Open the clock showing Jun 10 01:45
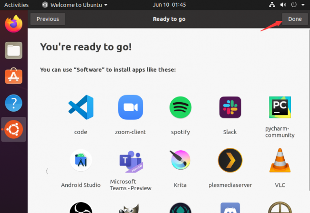 coord(169,5)
